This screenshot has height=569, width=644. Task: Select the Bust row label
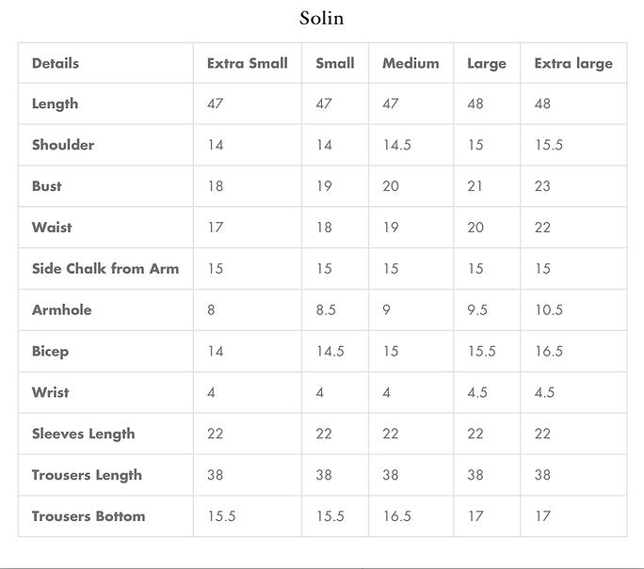(47, 186)
